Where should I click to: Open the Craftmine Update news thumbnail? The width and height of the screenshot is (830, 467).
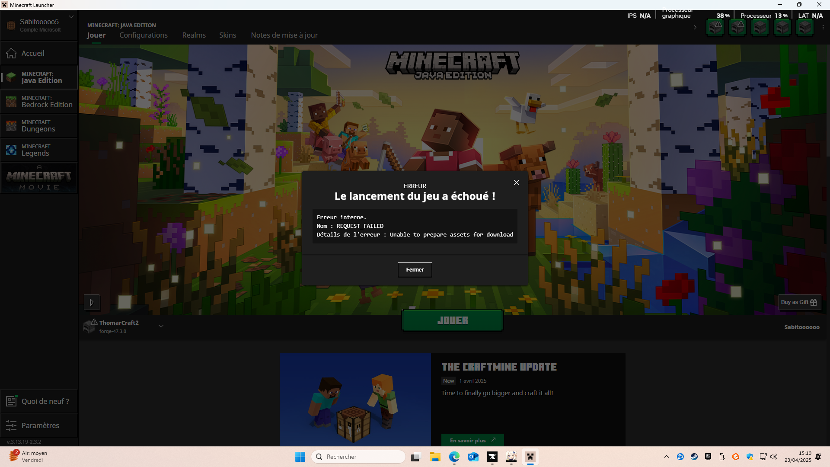pyautogui.click(x=355, y=400)
